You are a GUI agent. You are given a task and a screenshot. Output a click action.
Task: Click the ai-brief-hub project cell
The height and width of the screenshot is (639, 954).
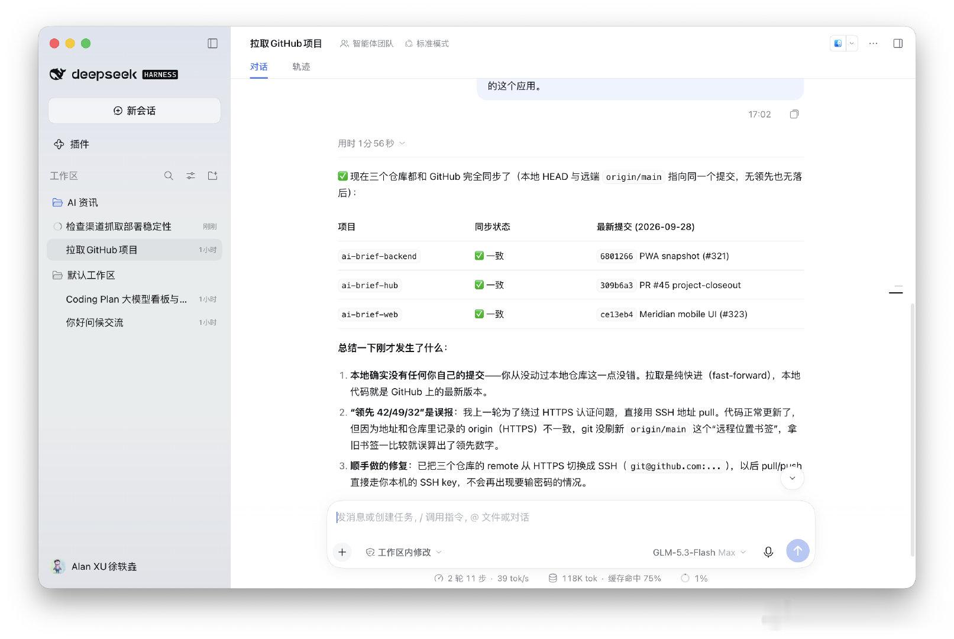click(370, 285)
